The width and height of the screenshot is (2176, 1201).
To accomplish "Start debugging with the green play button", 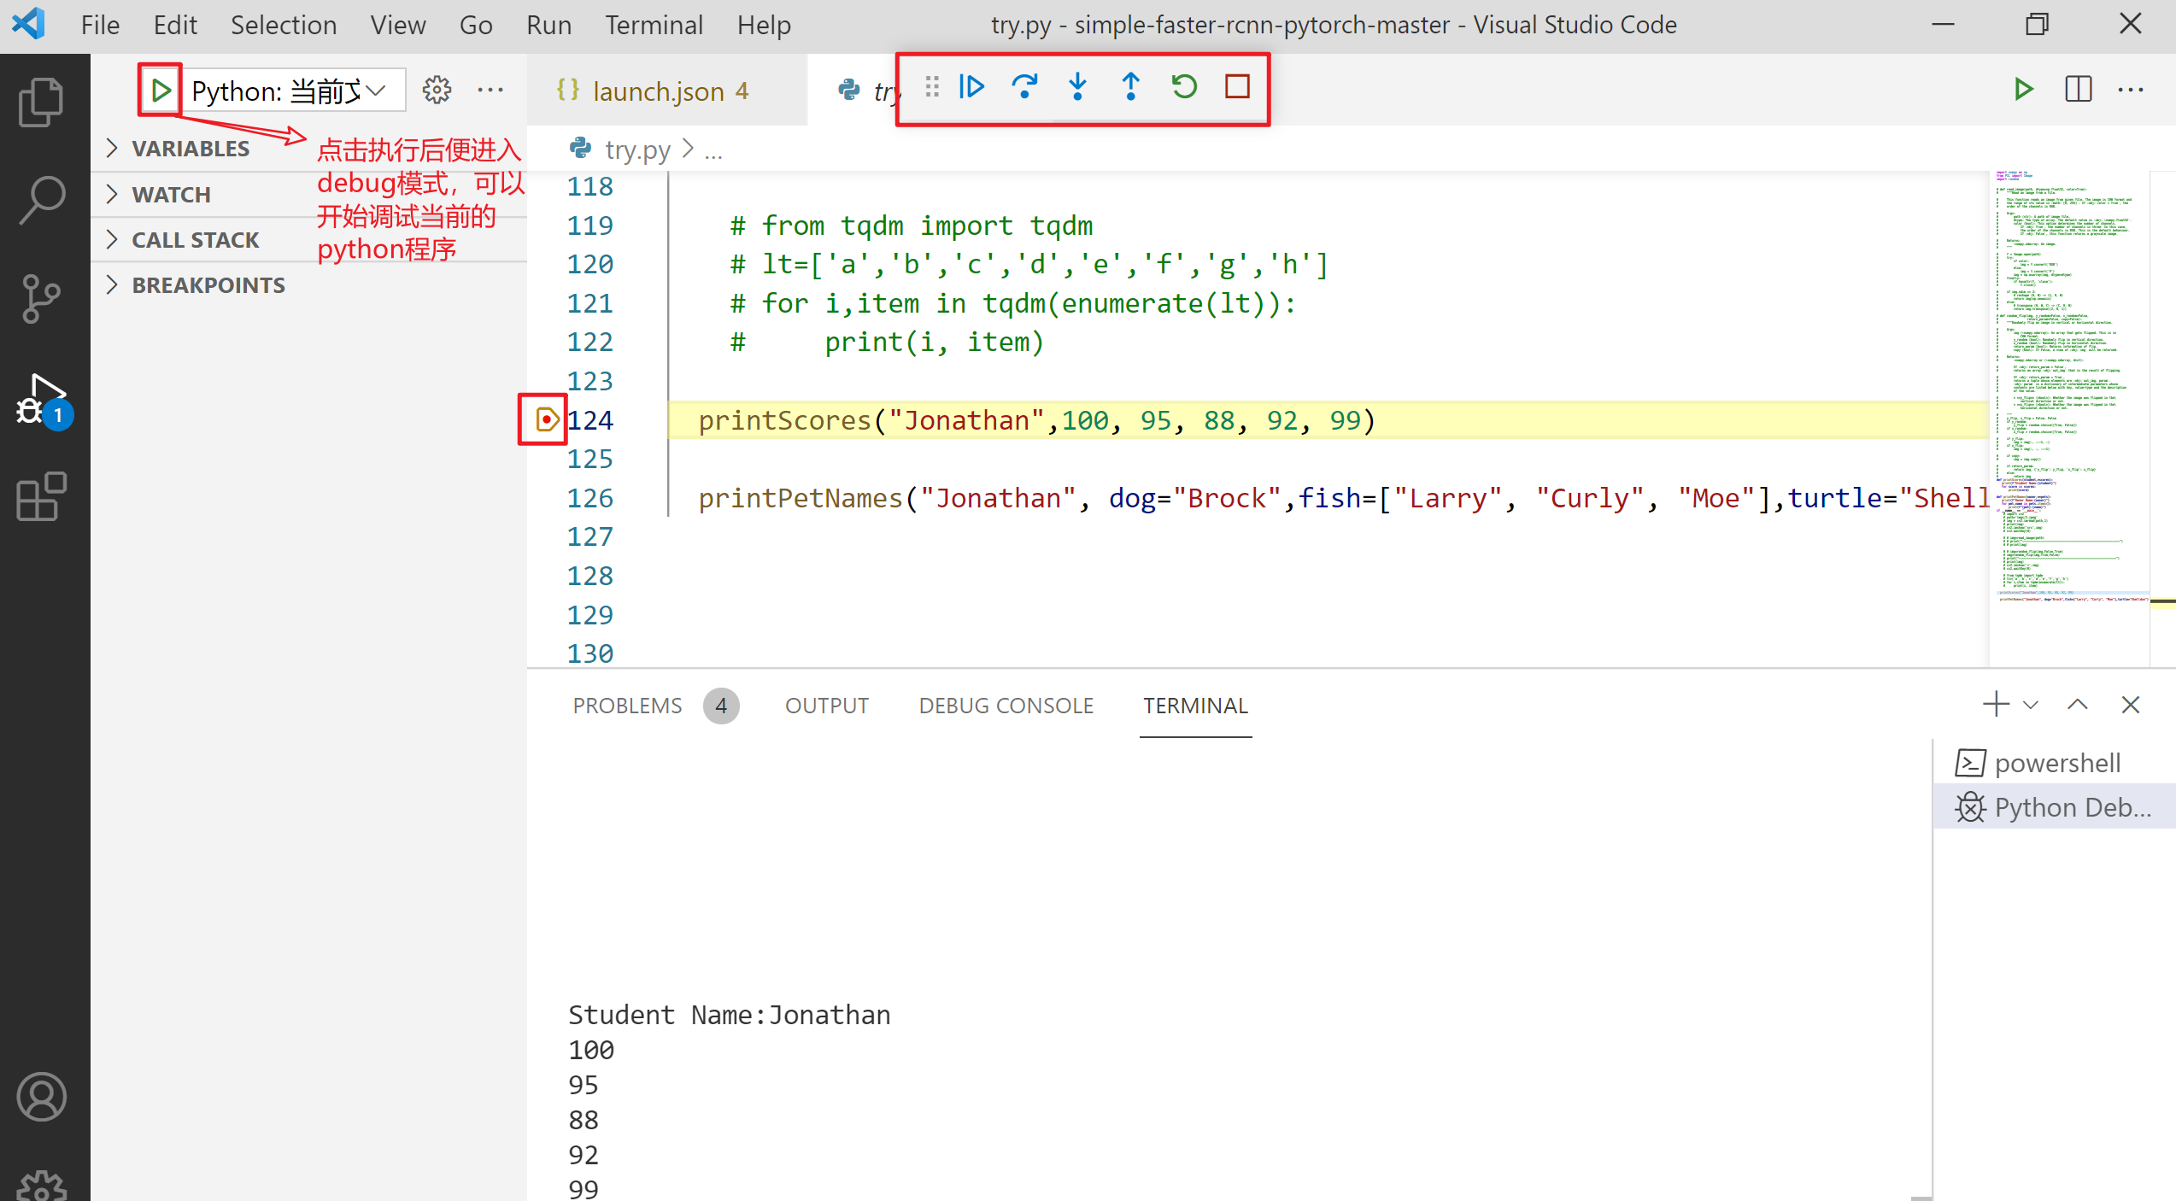I will point(161,90).
